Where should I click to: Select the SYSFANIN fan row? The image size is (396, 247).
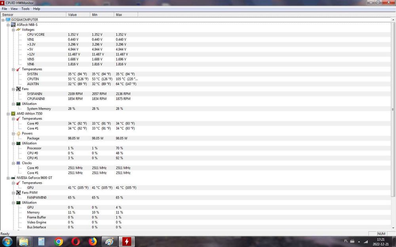tap(196, 94)
